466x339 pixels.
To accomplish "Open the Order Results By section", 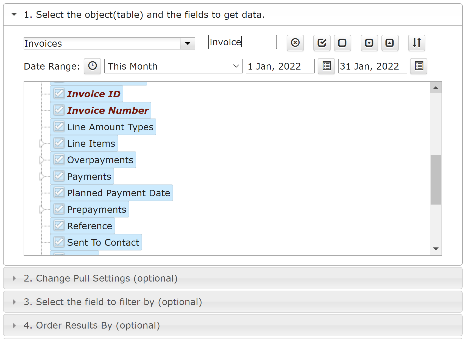I will pyautogui.click(x=92, y=325).
